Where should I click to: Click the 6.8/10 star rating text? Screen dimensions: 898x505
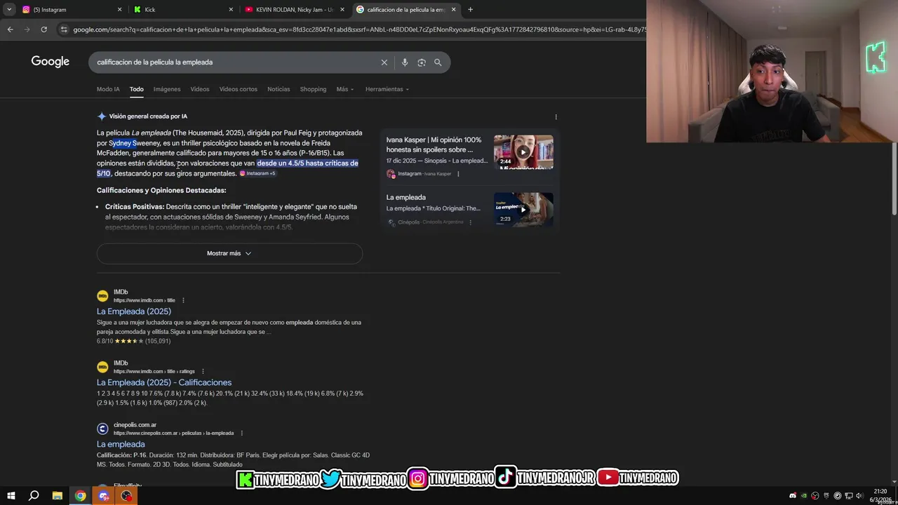[x=133, y=341]
